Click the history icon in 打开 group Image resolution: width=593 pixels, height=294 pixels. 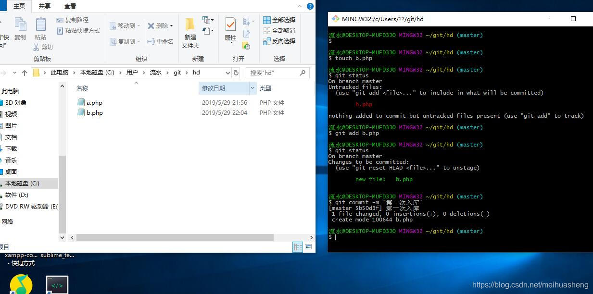[247, 46]
